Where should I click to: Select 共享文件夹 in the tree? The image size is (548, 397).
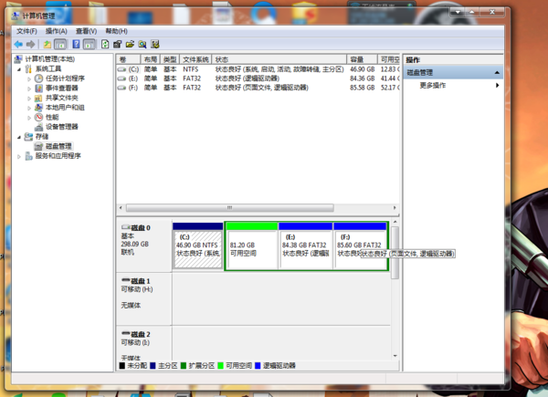[61, 98]
